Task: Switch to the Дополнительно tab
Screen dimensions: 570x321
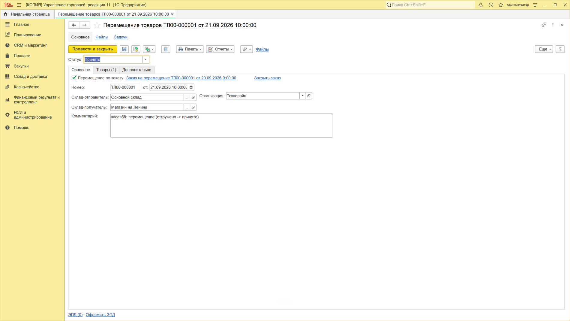Action: click(x=137, y=70)
